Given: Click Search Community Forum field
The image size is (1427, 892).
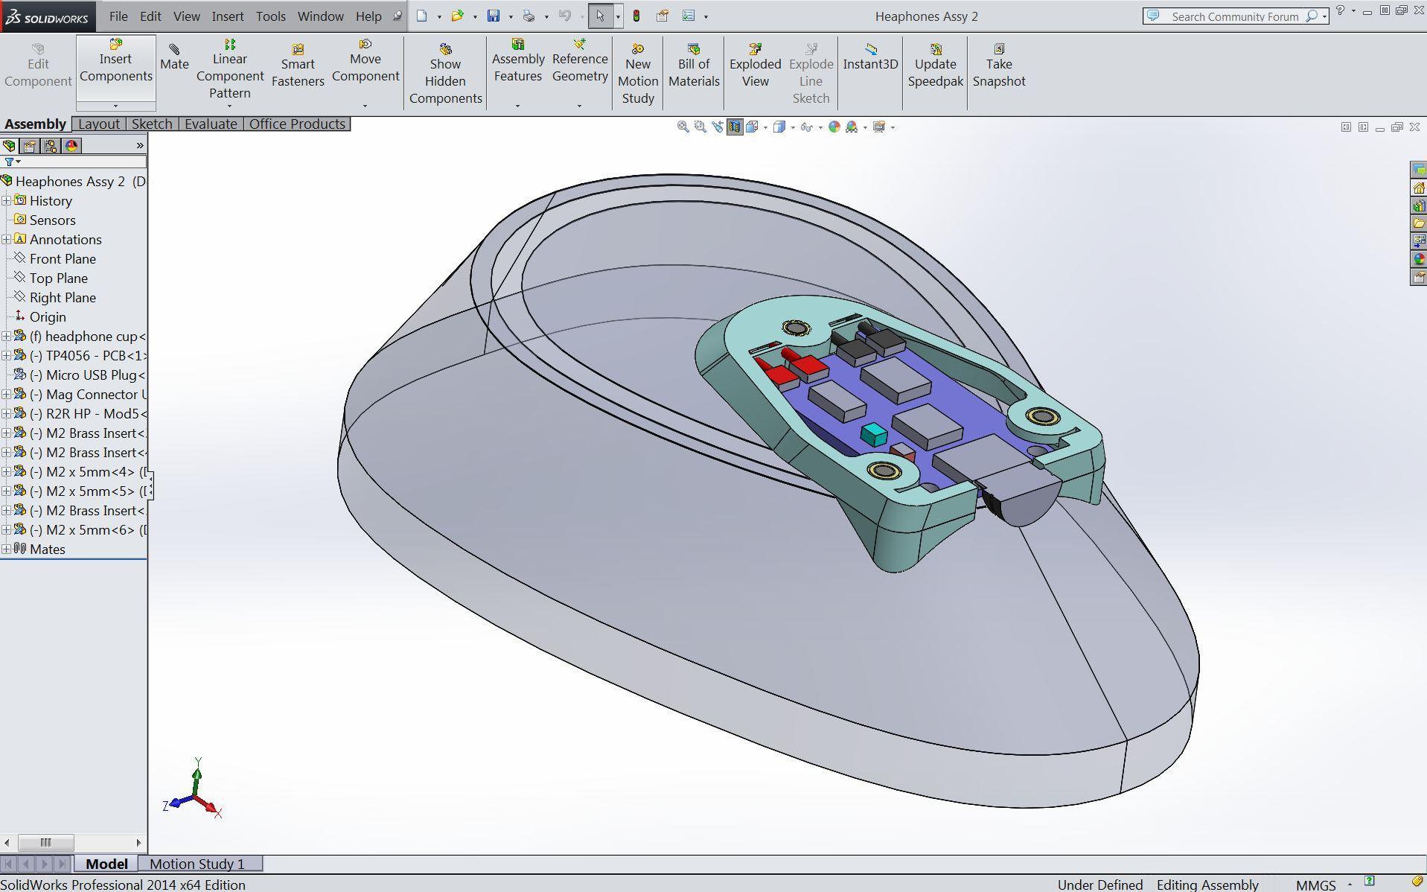Looking at the screenshot, I should click(1235, 16).
